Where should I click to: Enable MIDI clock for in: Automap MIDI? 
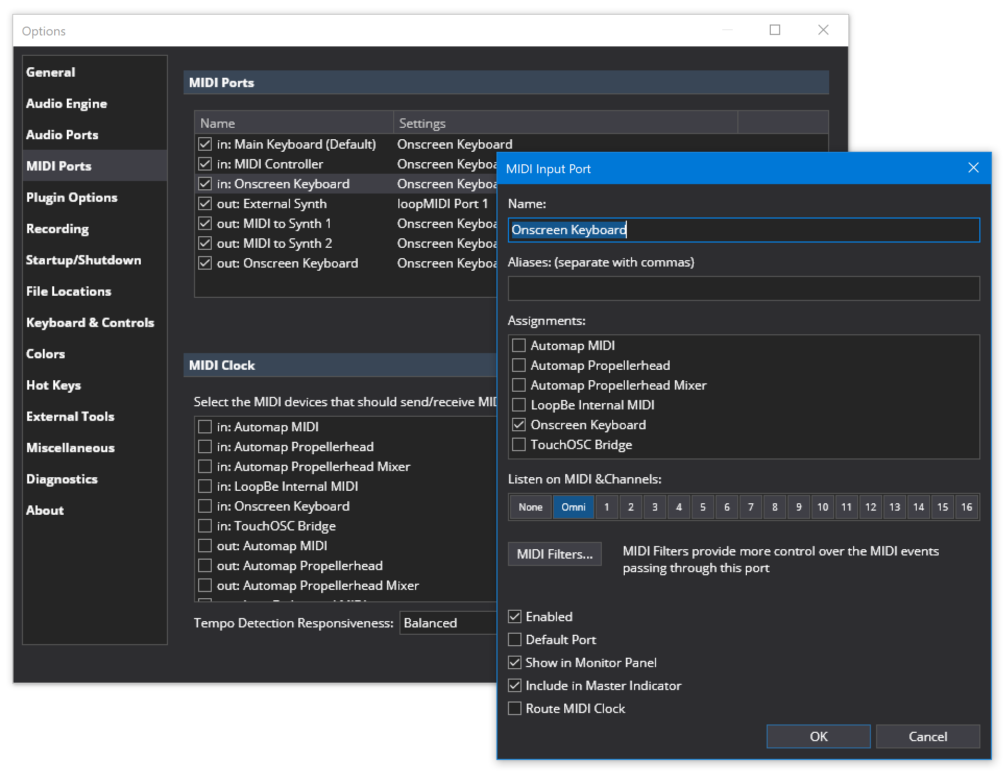tap(205, 427)
